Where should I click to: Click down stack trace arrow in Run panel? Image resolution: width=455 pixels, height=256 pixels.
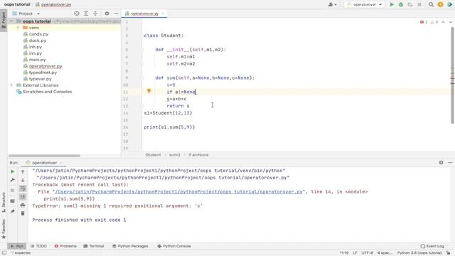[23, 180]
